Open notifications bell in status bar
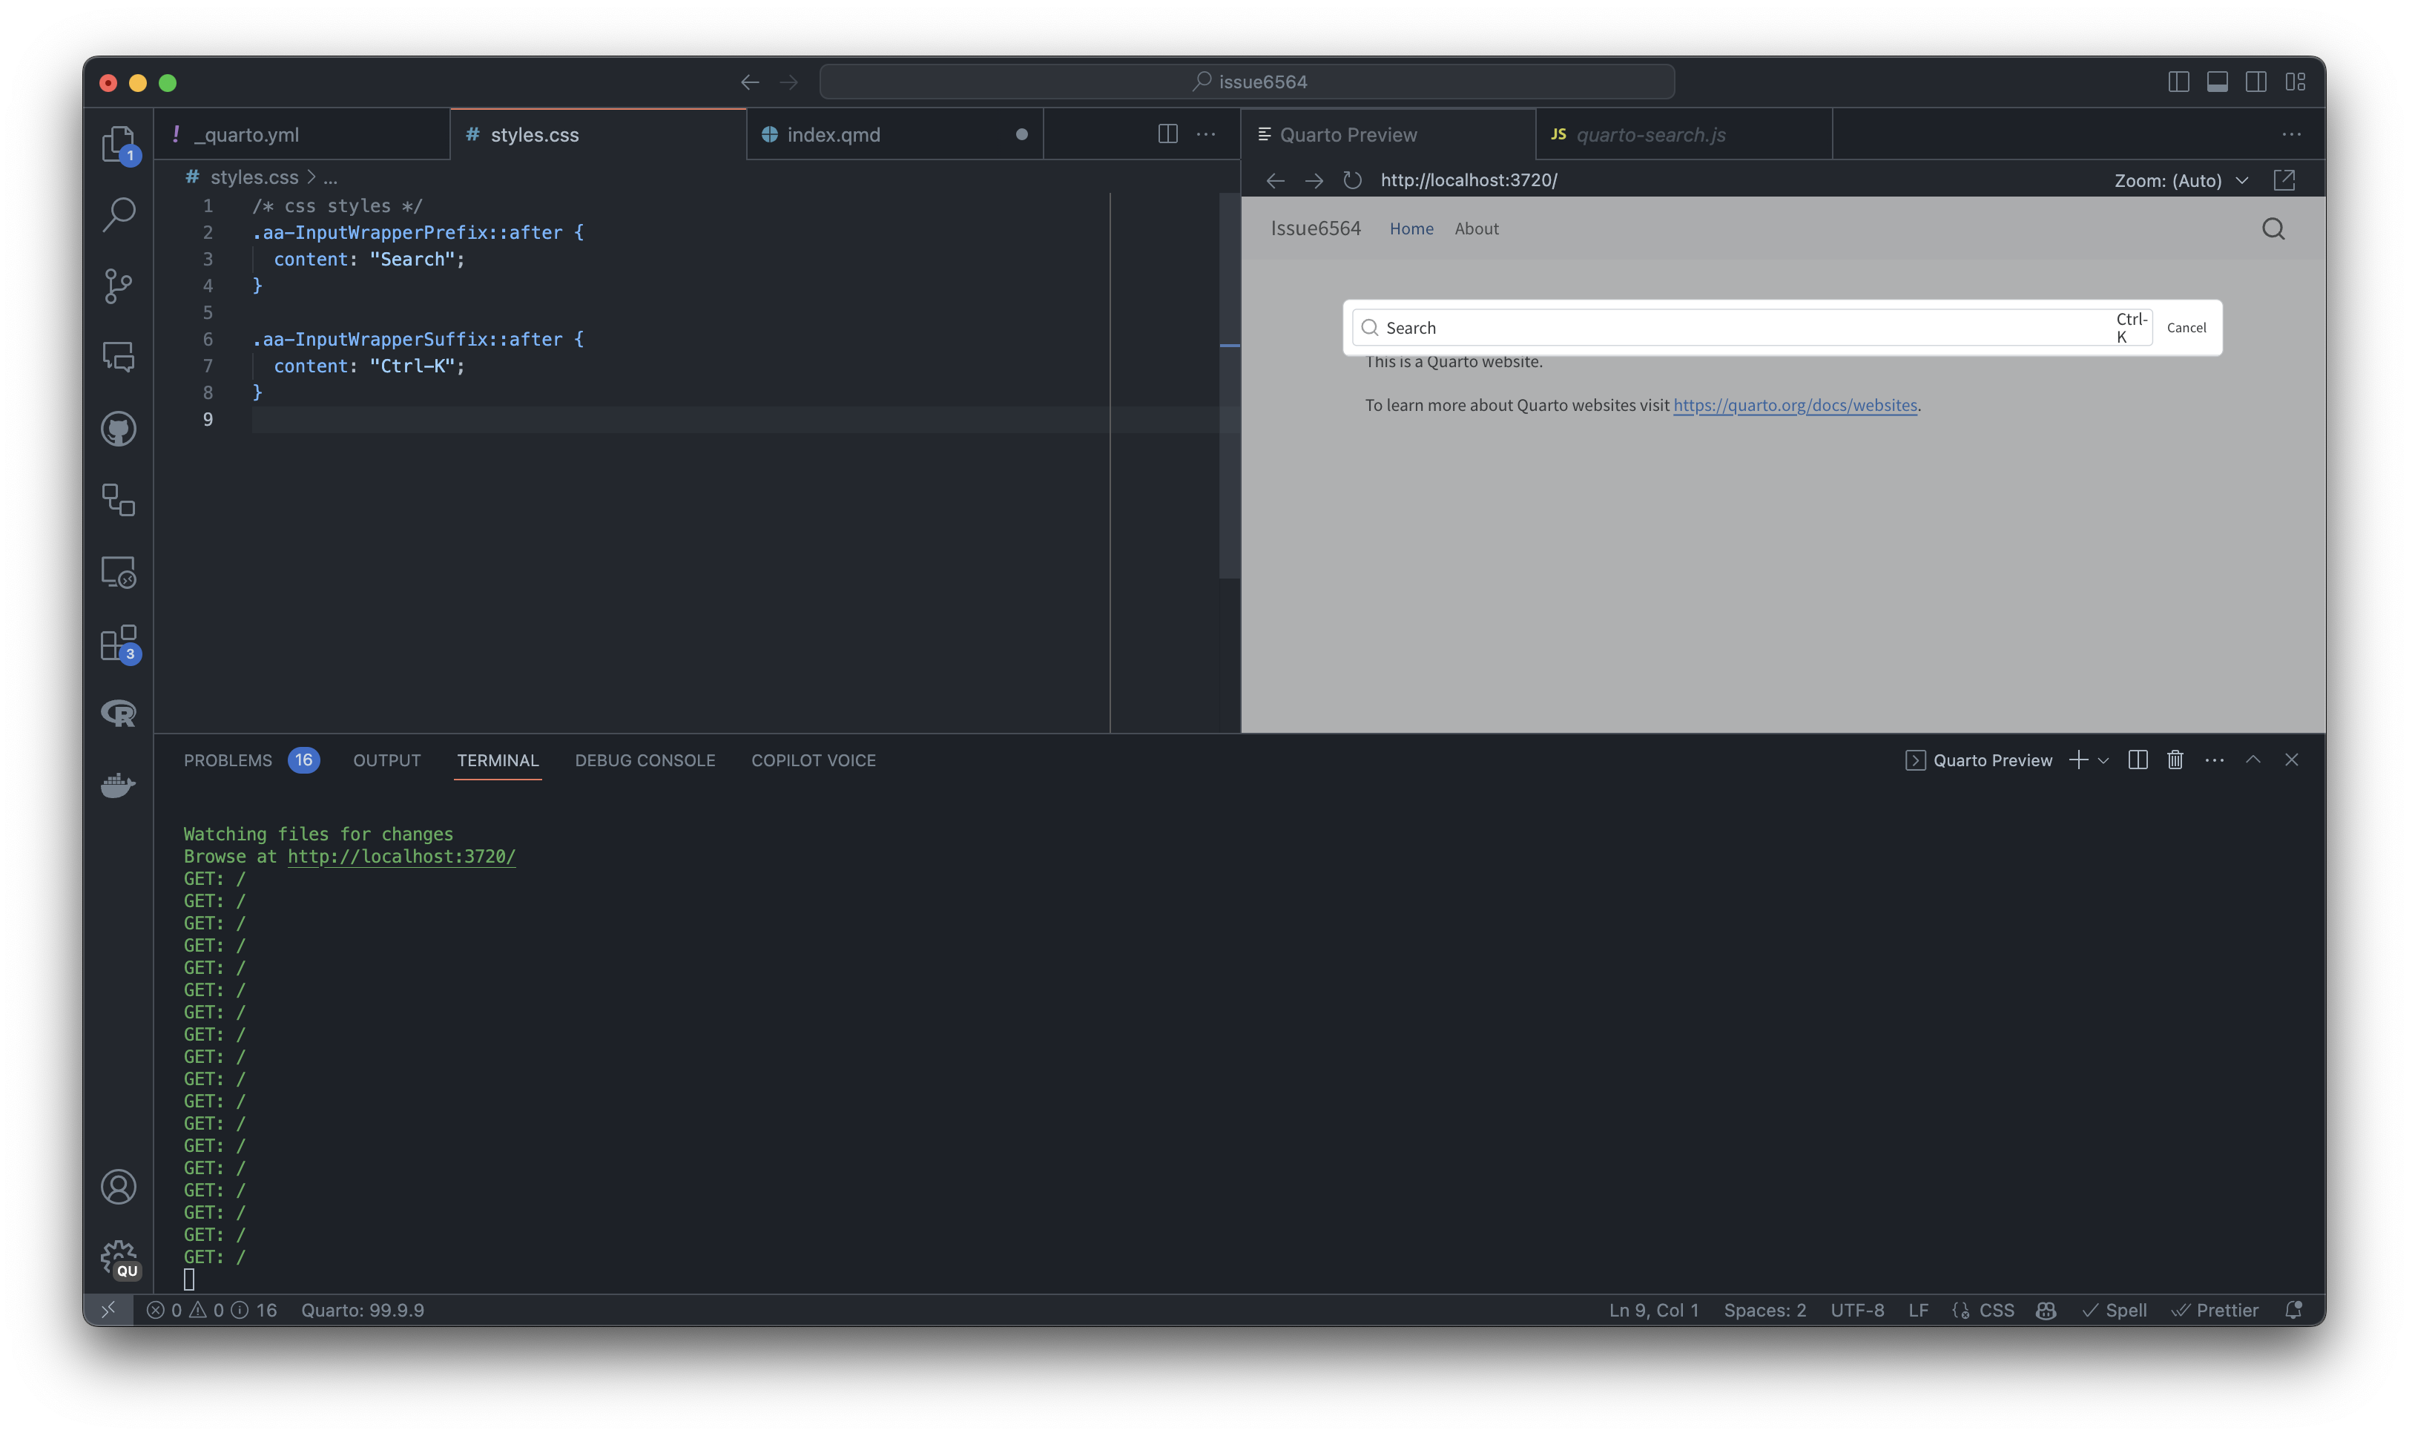This screenshot has width=2409, height=1436. coord(2293,1310)
